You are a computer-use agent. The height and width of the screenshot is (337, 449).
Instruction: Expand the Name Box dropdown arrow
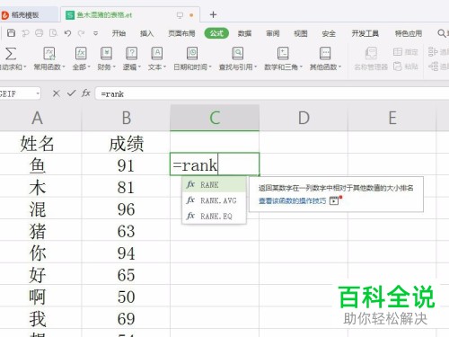pyautogui.click(x=38, y=93)
